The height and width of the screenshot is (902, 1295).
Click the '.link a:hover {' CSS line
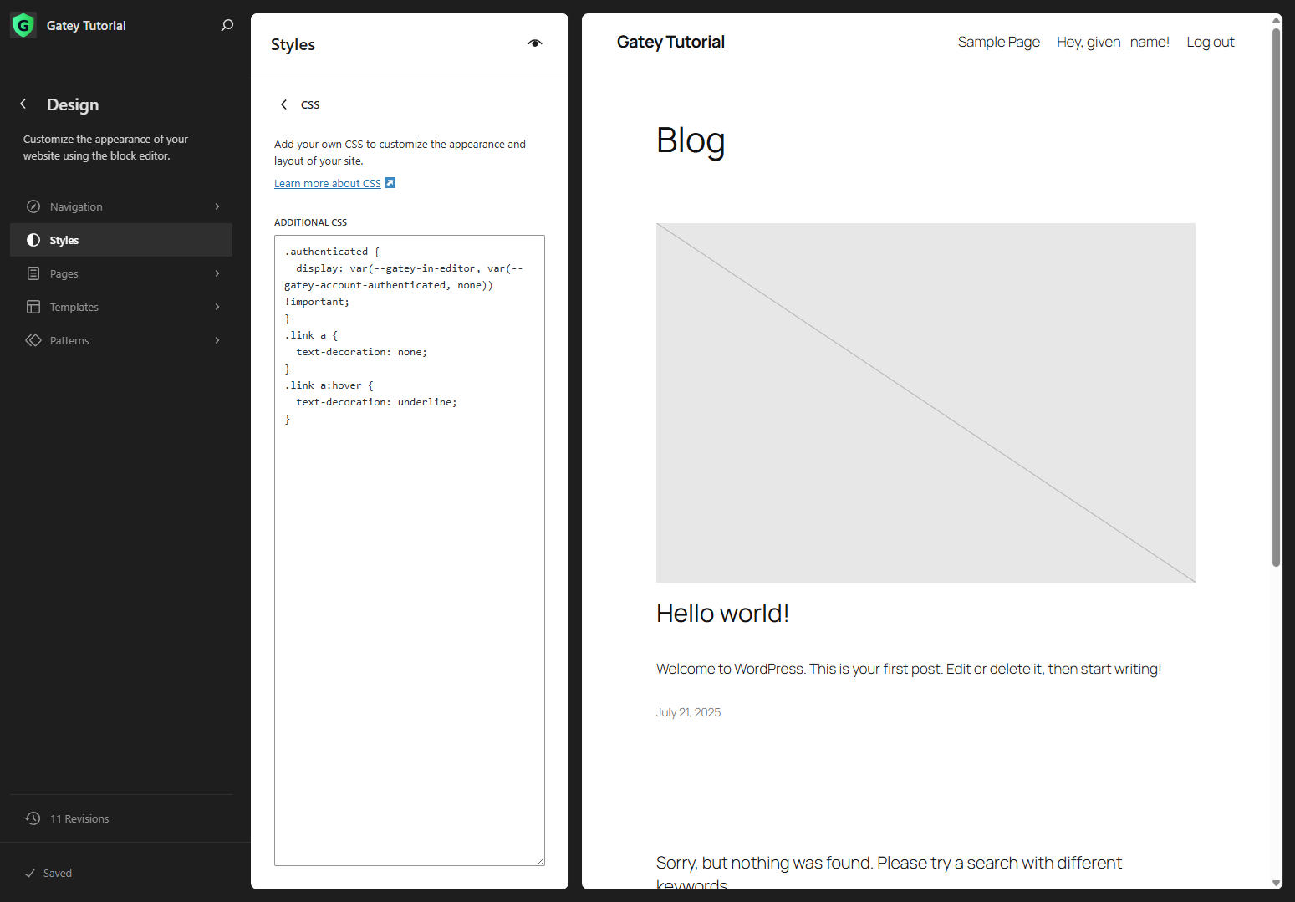329,385
